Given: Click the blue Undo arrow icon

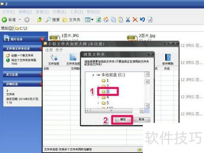Looking at the screenshot, I should pyautogui.click(x=142, y=20).
